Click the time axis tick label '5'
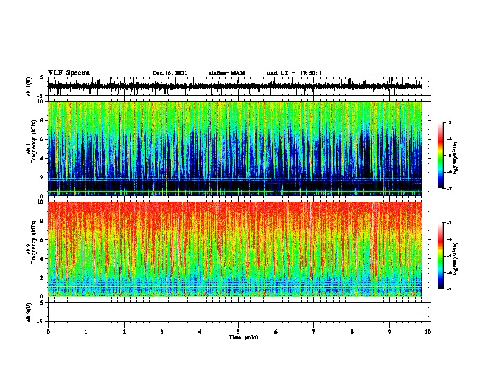The height and width of the screenshot is (372, 482). 238,332
